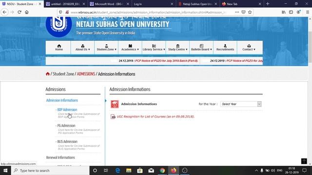Image resolution: width=312 pixels, height=175 pixels.
Task: Open the PG Admission link
Action: (x=66, y=125)
